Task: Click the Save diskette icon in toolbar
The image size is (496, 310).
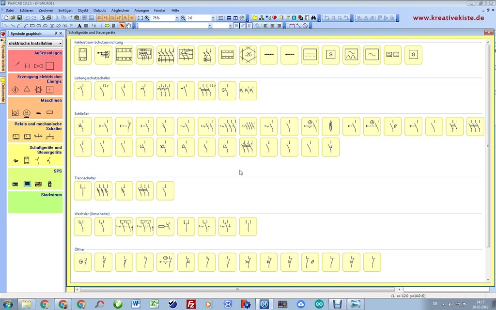Action: pos(19,18)
